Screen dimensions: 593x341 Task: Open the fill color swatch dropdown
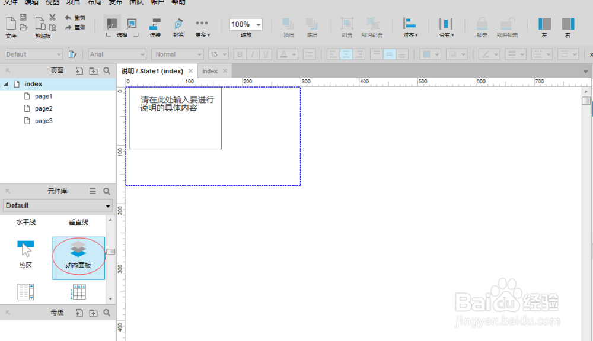pyautogui.click(x=431, y=54)
